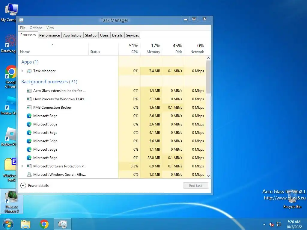This screenshot has width=307, height=230.
Task: Select the Roblox Studio desktop shortcut
Action: point(8,106)
